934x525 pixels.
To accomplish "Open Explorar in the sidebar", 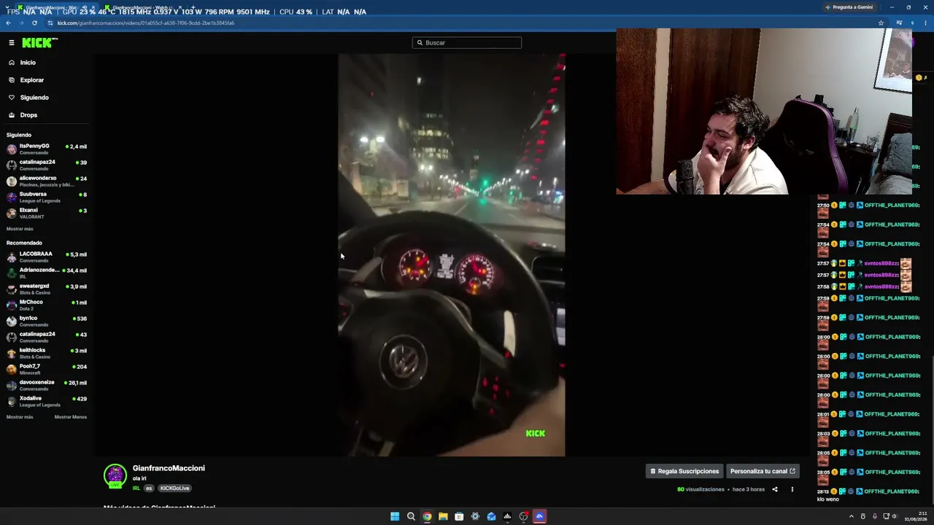I will pos(32,80).
